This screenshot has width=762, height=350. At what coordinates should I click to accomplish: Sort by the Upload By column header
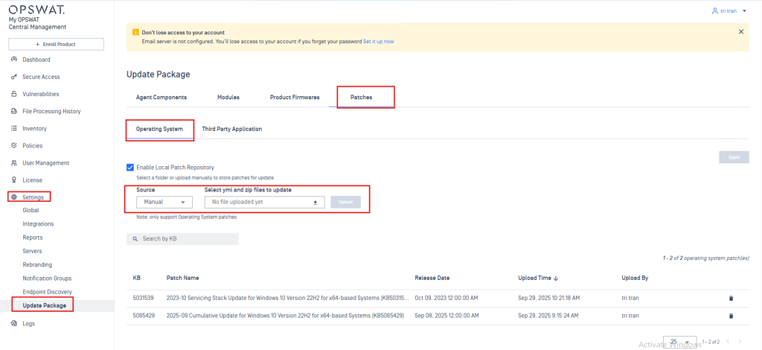635,278
